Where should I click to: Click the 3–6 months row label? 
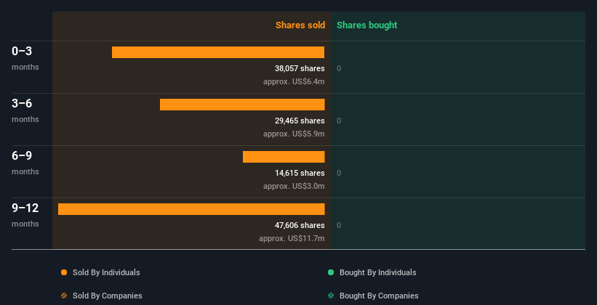tap(22, 104)
